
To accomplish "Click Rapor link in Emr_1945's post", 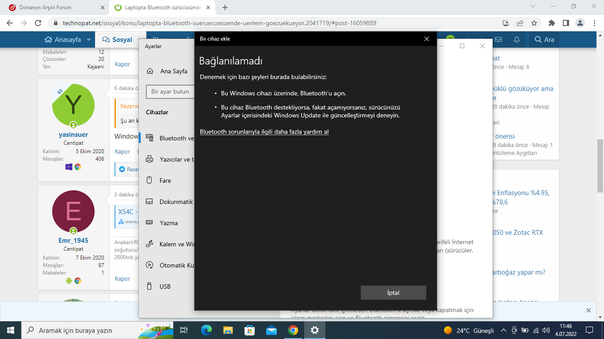I will [122, 279].
